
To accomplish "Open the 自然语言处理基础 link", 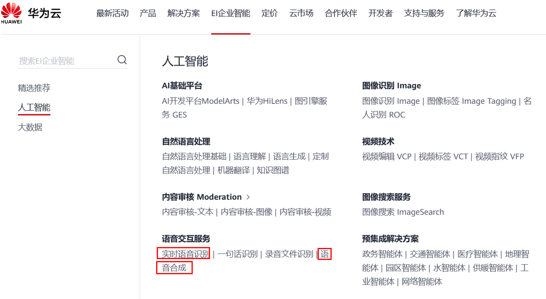I will point(194,156).
